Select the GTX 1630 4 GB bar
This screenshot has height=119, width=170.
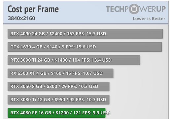[x=85, y=47]
